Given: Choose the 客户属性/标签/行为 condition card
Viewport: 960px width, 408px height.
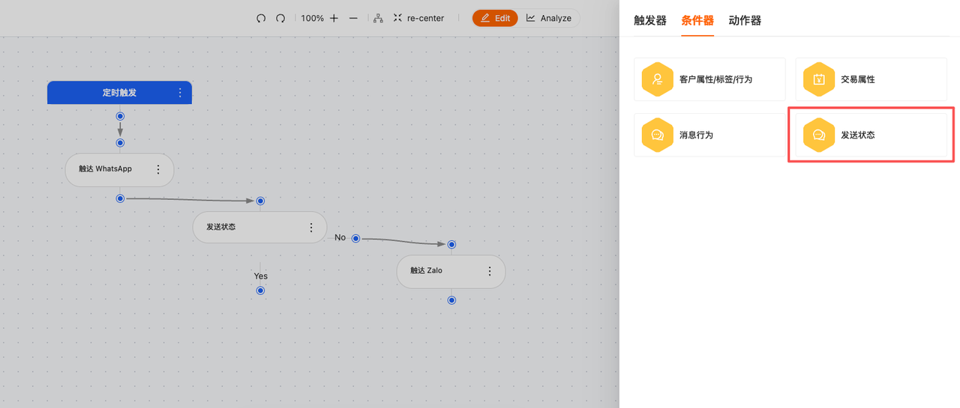Looking at the screenshot, I should (709, 79).
